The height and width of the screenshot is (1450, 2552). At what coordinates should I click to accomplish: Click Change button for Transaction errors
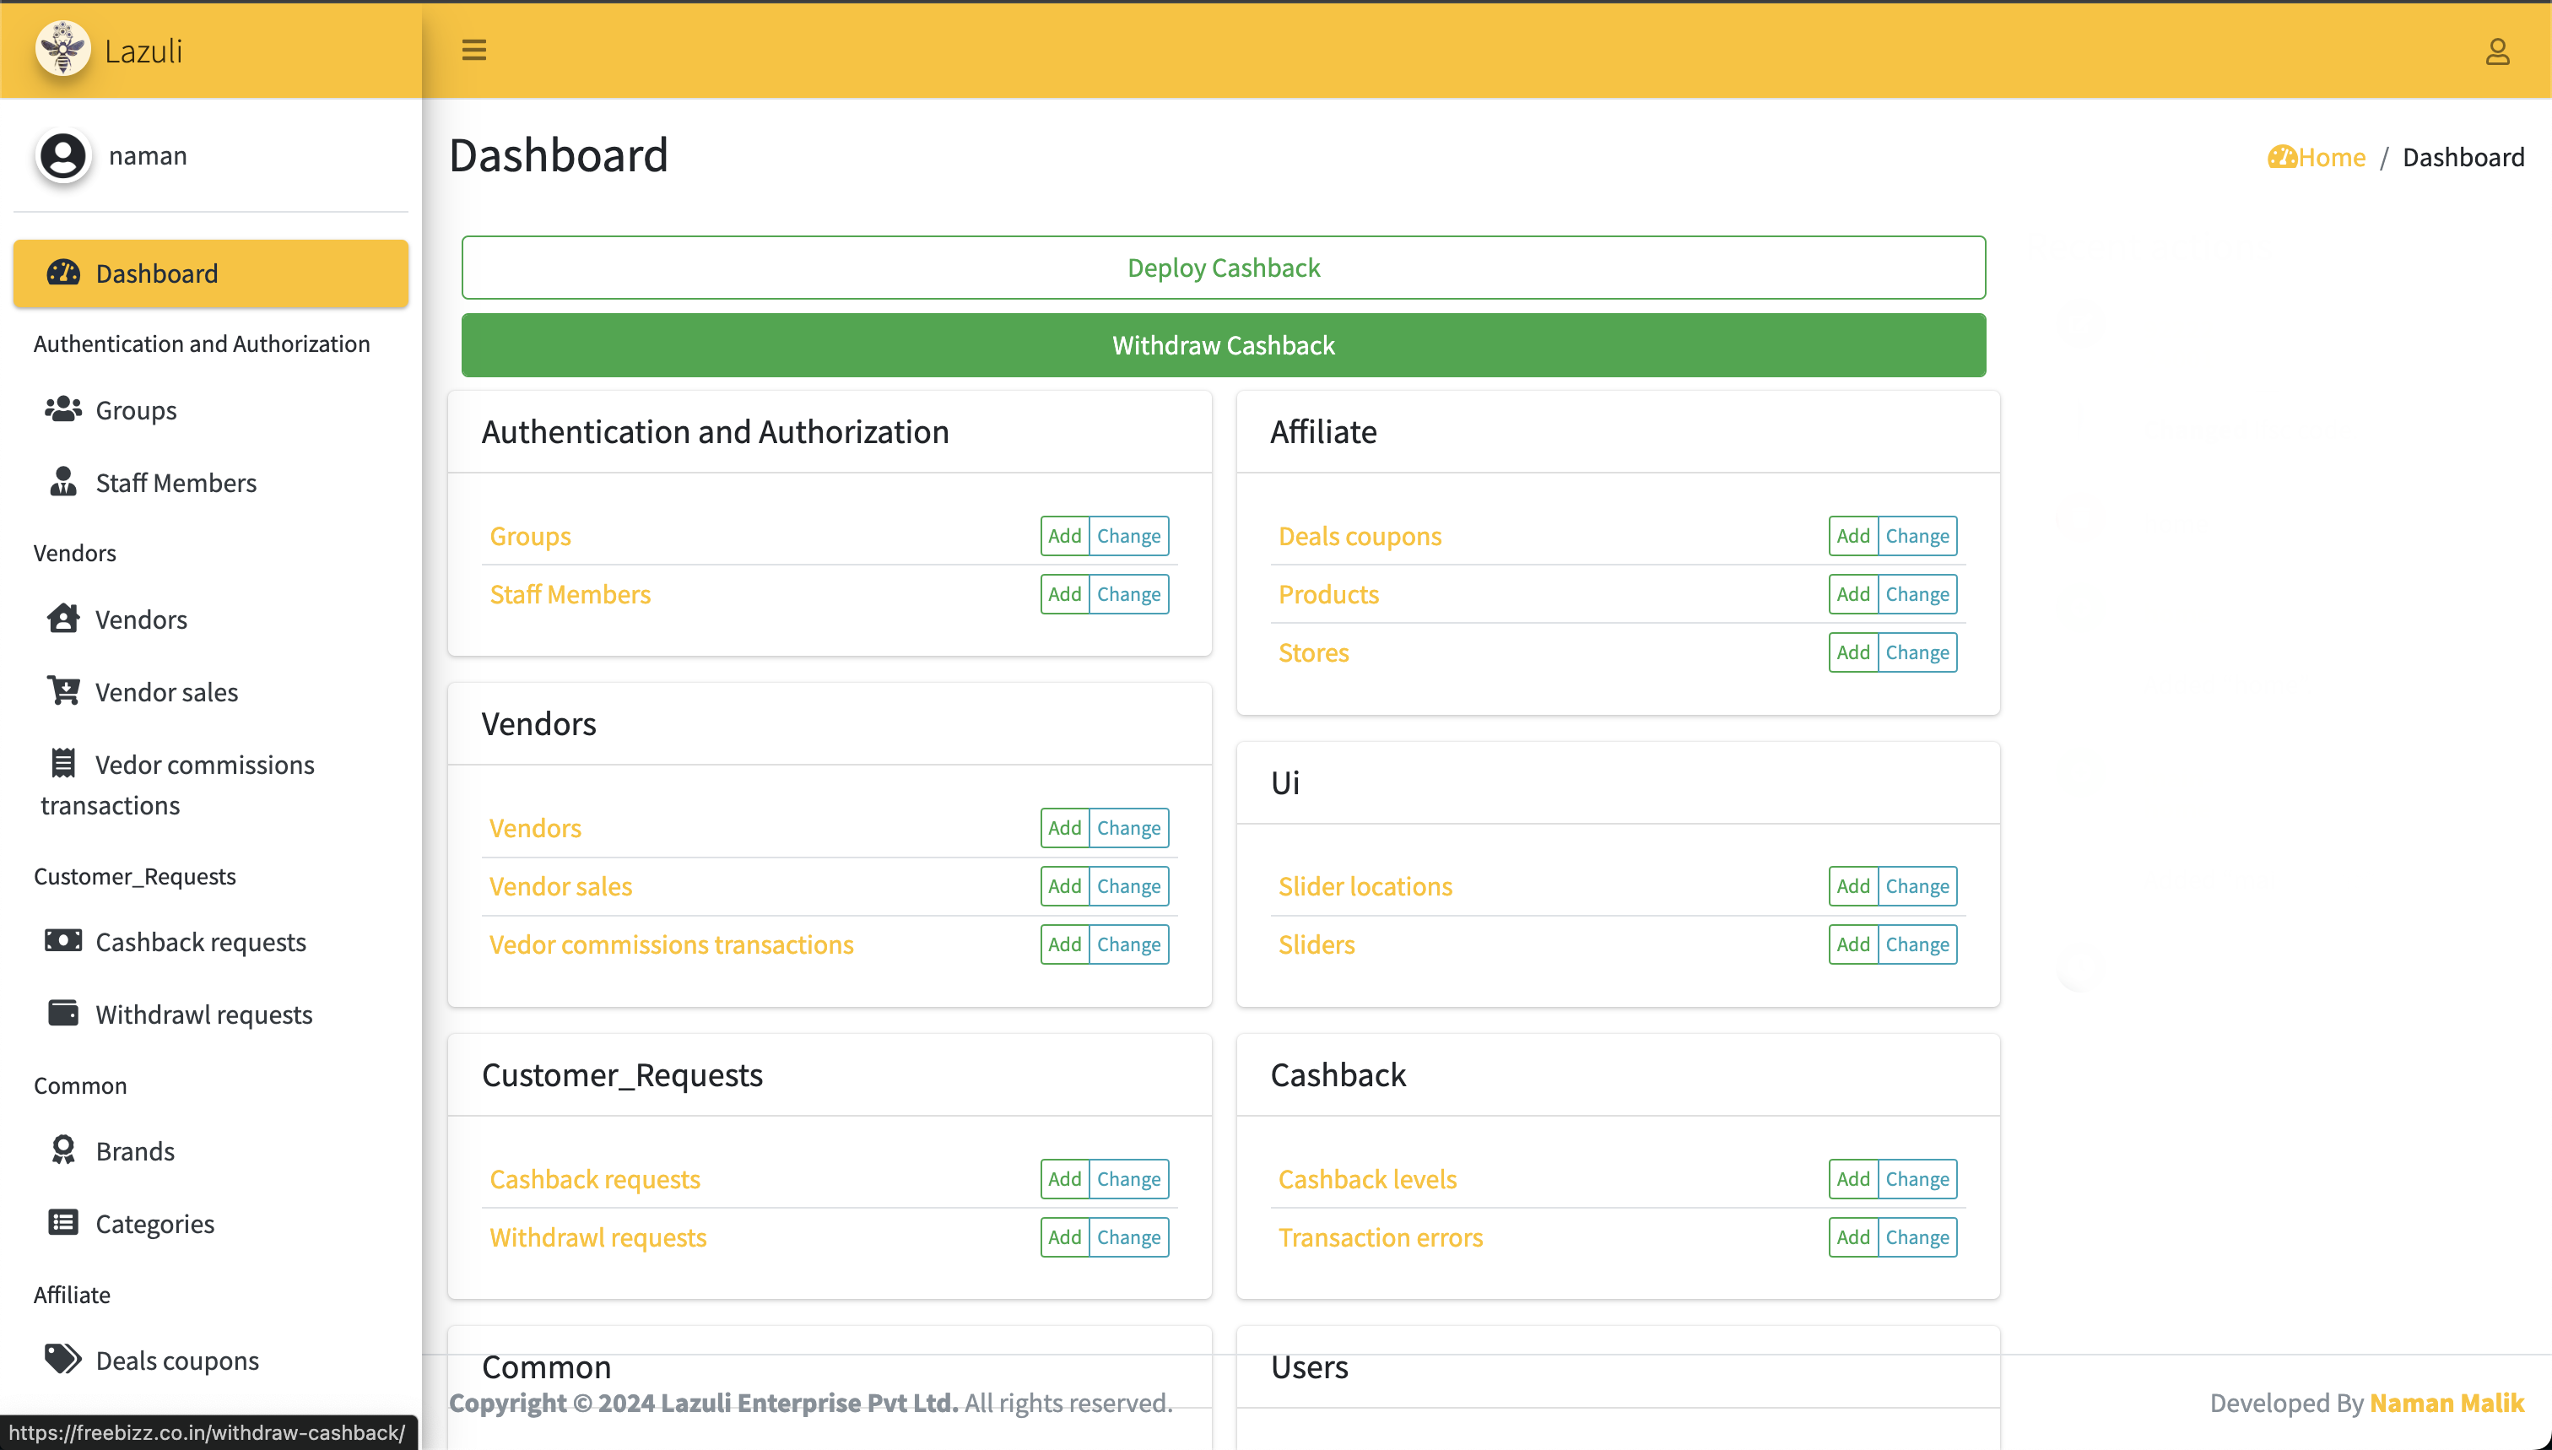pos(1917,1236)
